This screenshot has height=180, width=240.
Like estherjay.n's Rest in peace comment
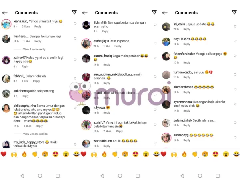point(155,43)
